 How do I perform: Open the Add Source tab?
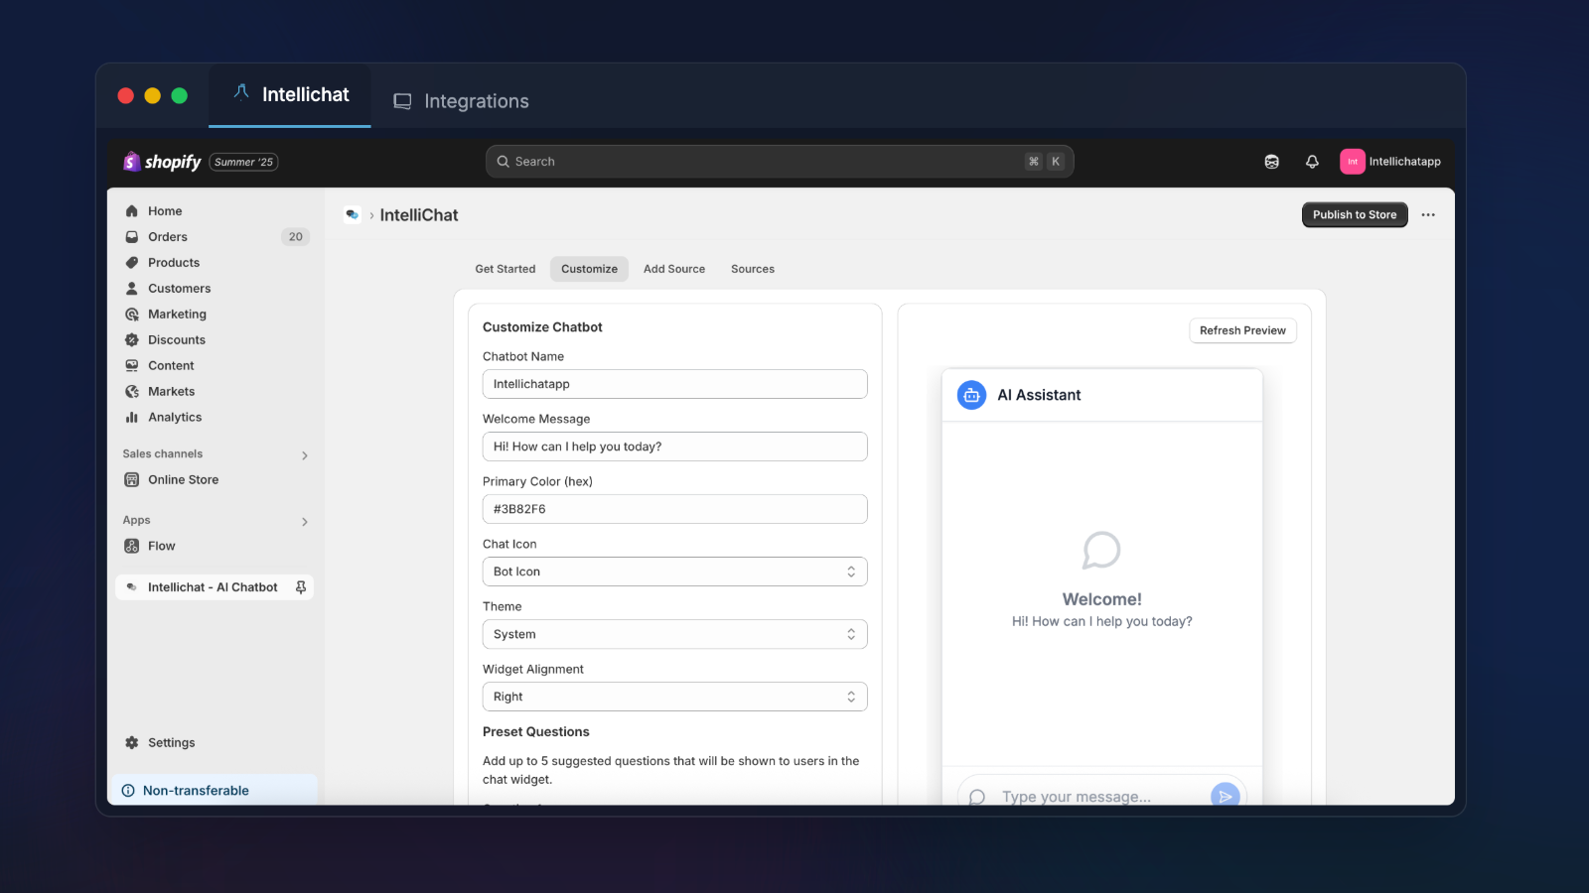(x=674, y=269)
